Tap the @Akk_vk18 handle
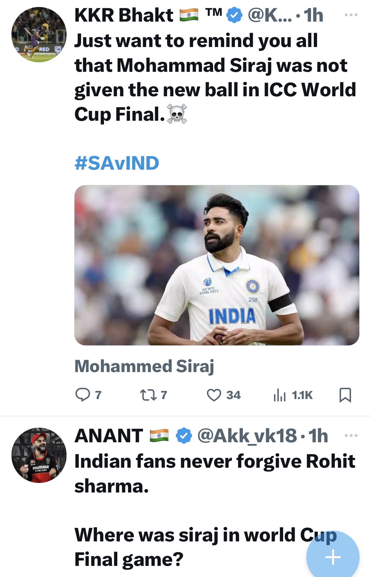The image size is (371, 577). [x=247, y=436]
